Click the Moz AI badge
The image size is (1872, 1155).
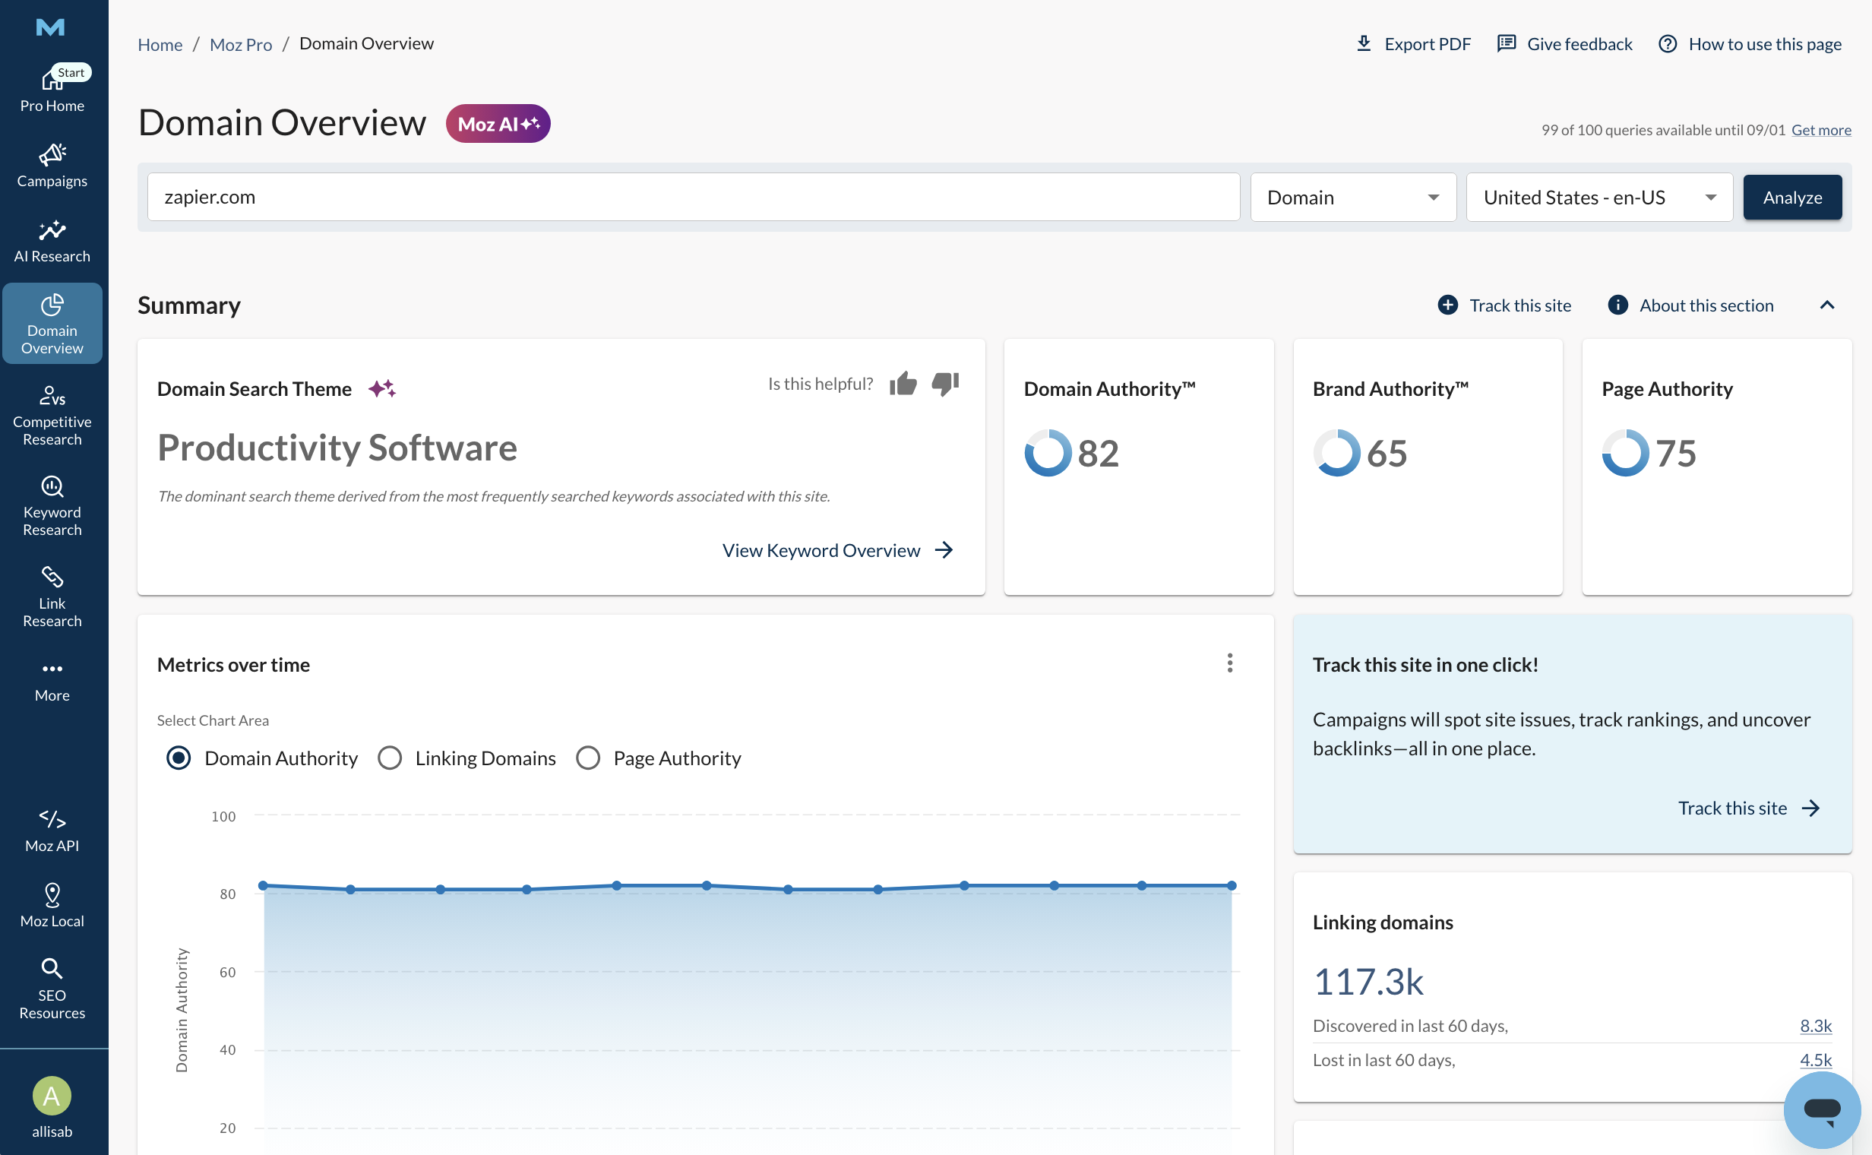click(498, 124)
